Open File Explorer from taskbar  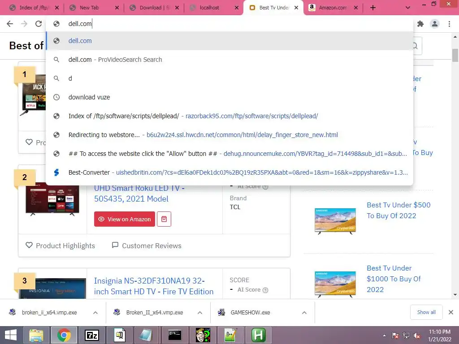[36, 335]
